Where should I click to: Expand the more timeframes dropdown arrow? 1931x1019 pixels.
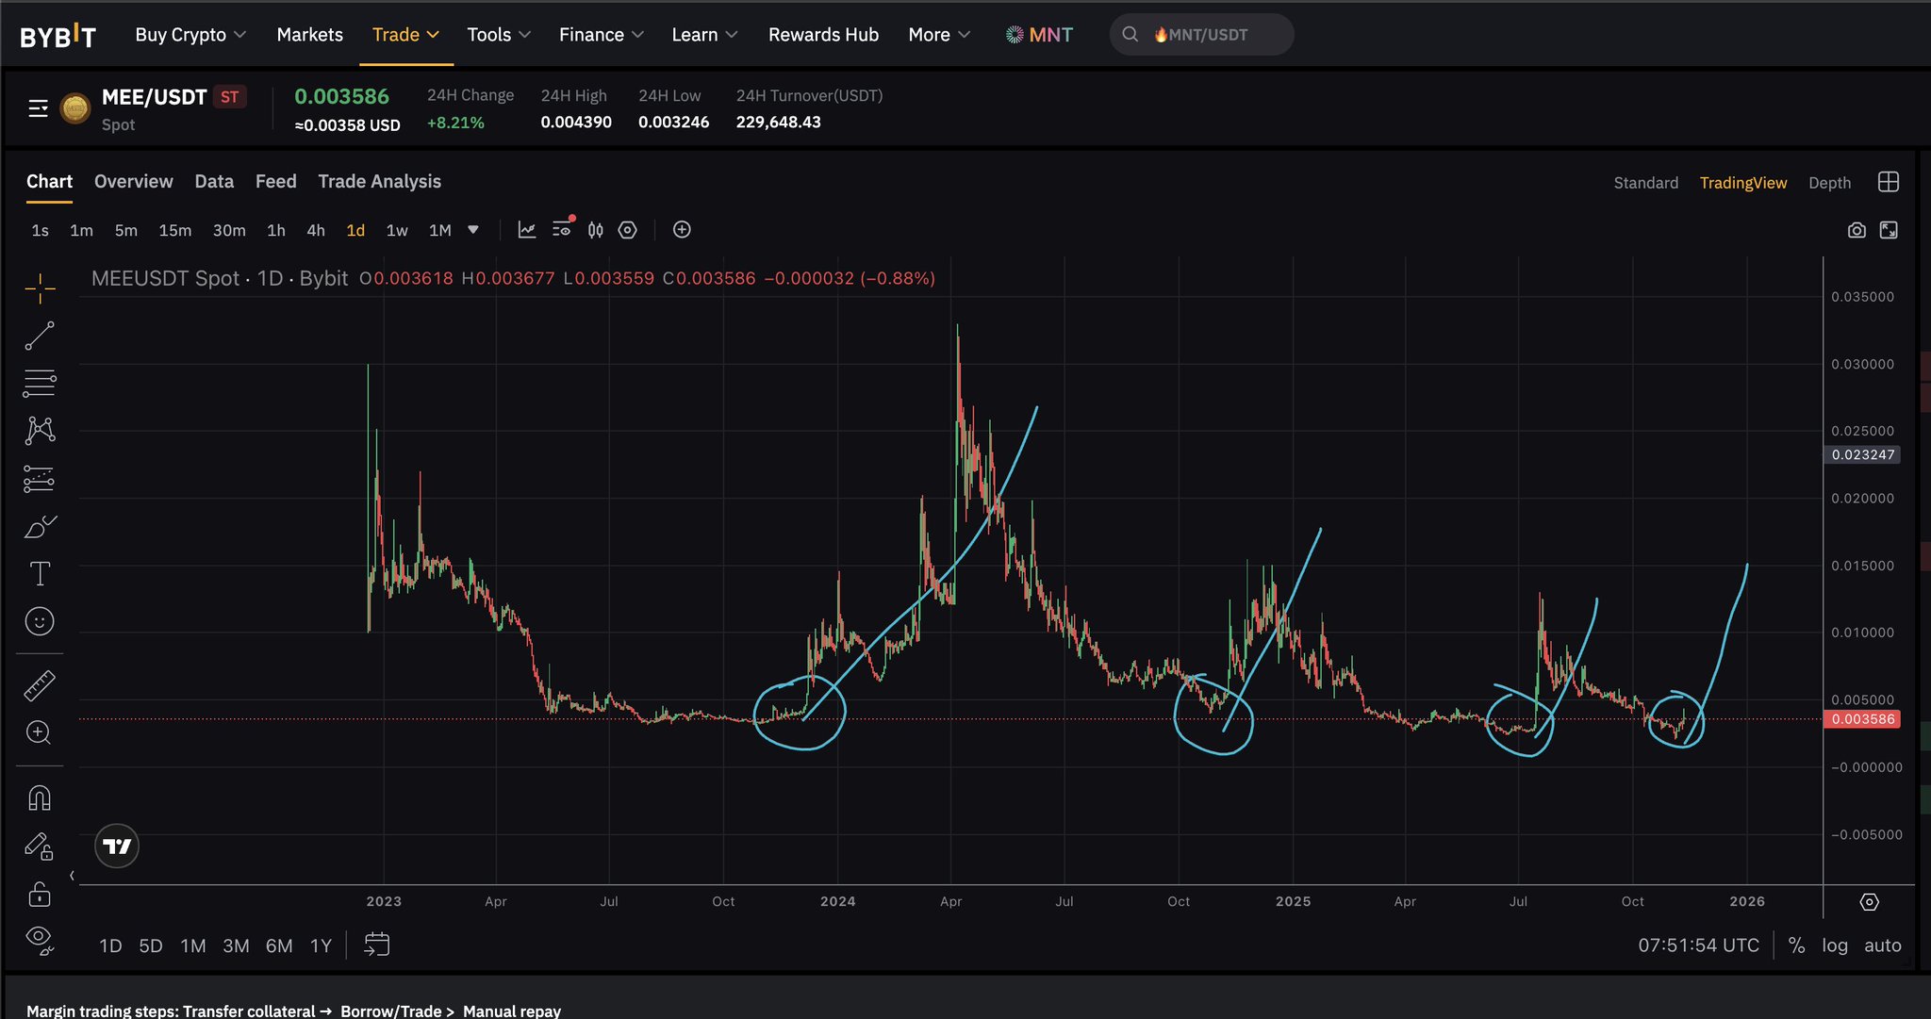[473, 230]
